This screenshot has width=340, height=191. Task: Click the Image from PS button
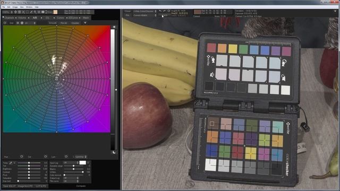coord(25,186)
